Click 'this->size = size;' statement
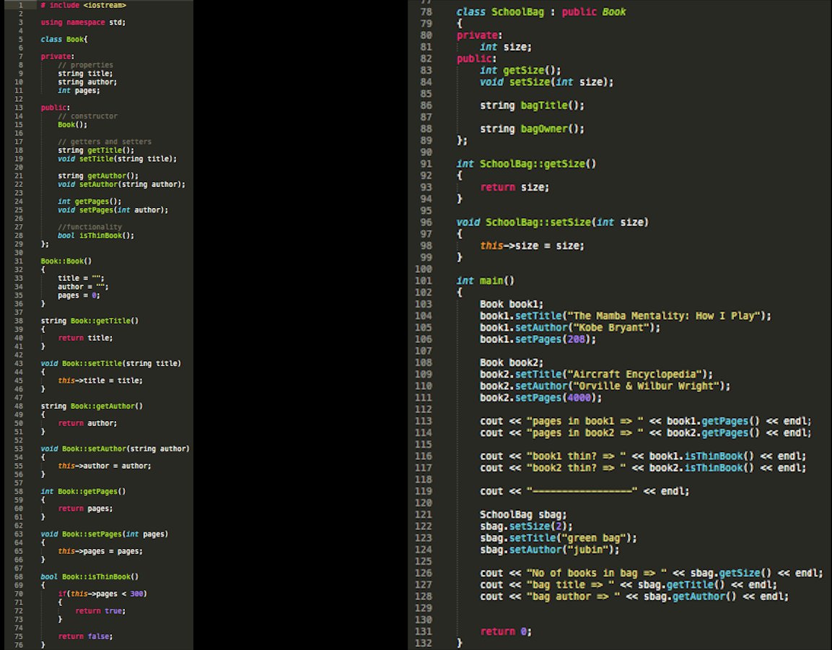832x650 pixels. 533,246
